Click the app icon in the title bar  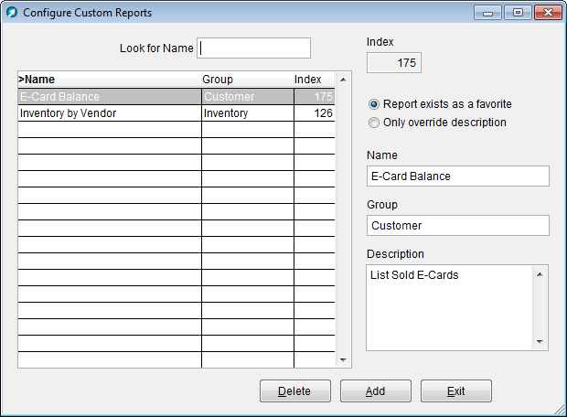[12, 12]
